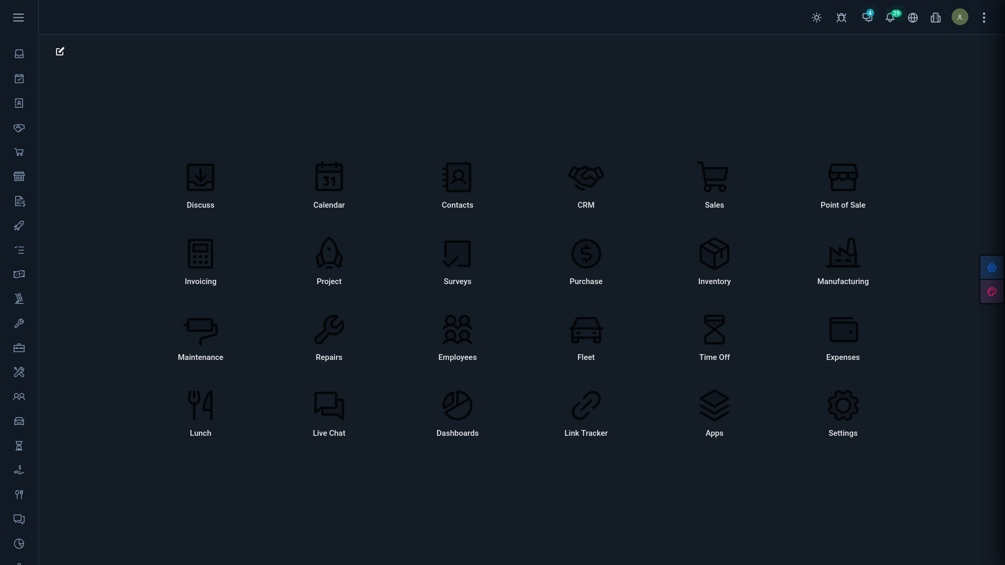1005x565 pixels.
Task: Toggle light mode with the sun icon
Action: (817, 18)
